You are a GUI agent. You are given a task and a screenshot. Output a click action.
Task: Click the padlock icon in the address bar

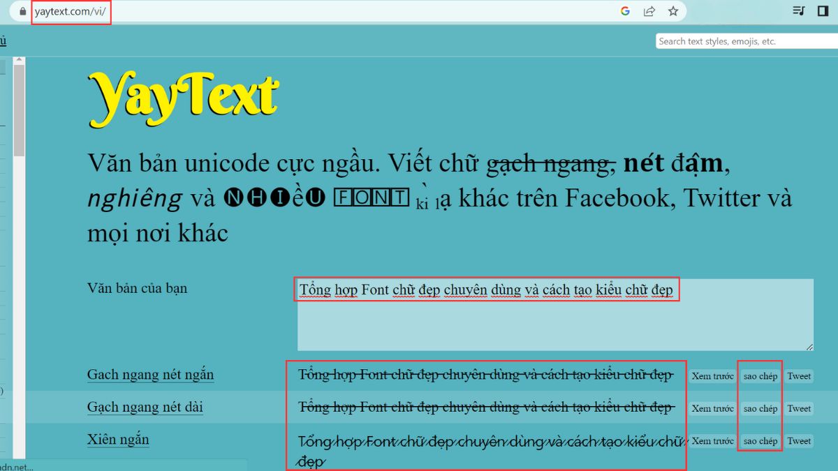click(x=24, y=11)
